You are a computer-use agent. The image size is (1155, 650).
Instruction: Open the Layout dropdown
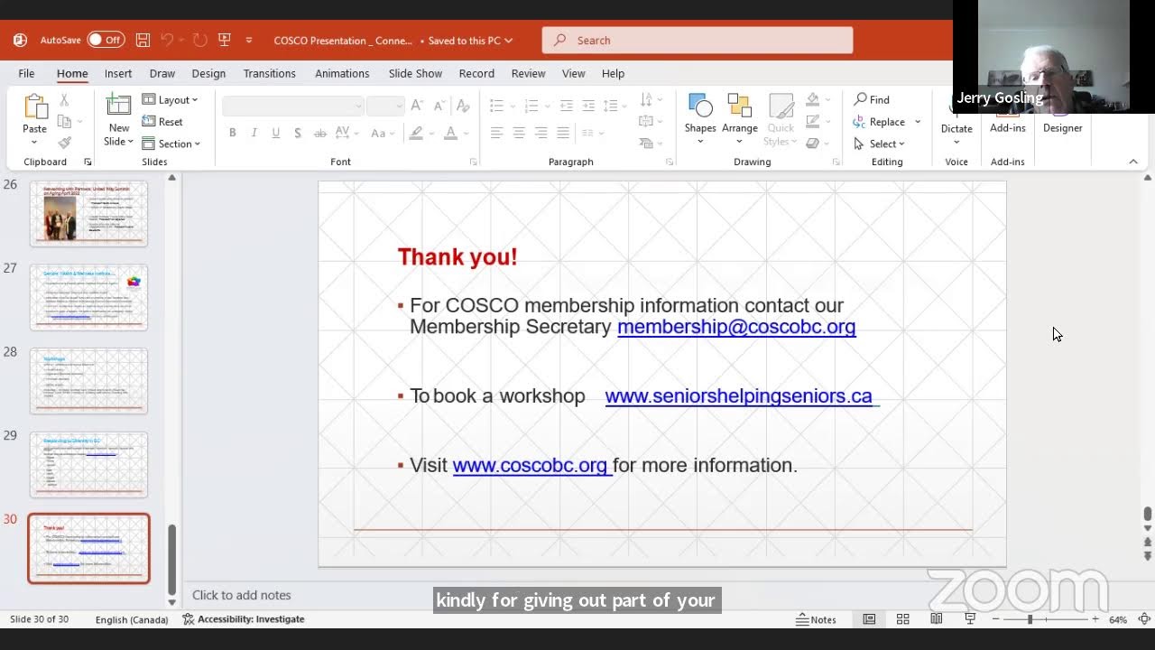171,100
